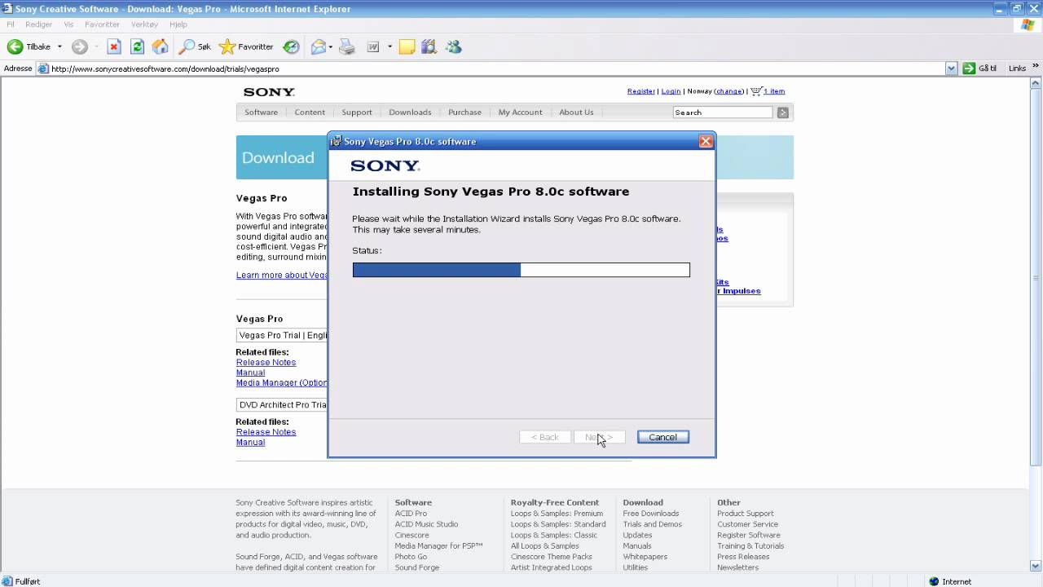Click the installation progress bar
The height and width of the screenshot is (587, 1043).
(521, 270)
